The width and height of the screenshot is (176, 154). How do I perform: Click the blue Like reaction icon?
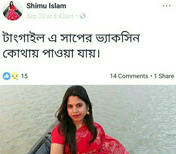[x=7, y=76]
